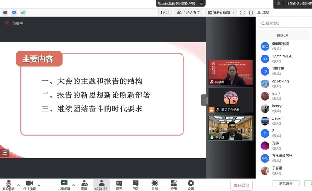
Task: Open the 演讲者视图 view dropdown
Action: [221, 12]
